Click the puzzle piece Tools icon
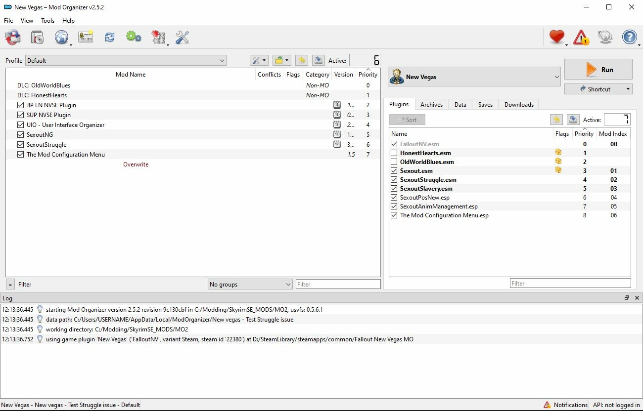The width and height of the screenshot is (643, 411). pyautogui.click(x=158, y=37)
